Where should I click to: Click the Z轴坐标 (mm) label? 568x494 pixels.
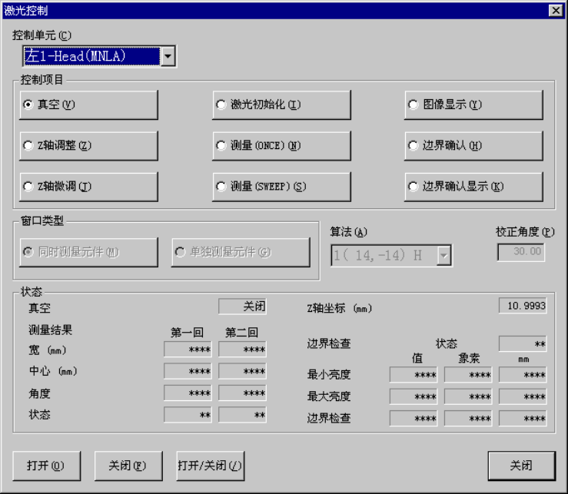pyautogui.click(x=340, y=308)
